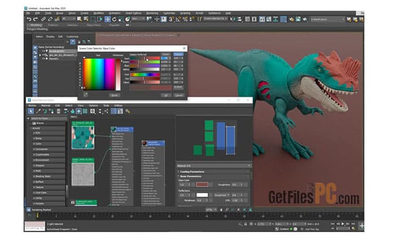Expand the AOV category in material browser

point(34,133)
